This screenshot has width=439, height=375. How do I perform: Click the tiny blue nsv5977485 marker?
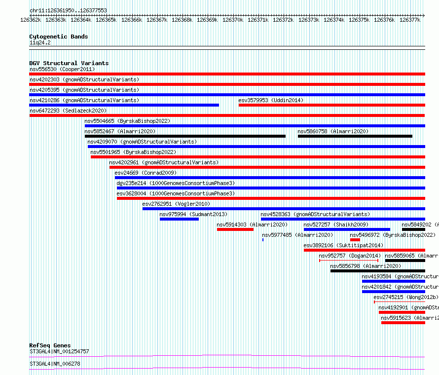point(263,240)
